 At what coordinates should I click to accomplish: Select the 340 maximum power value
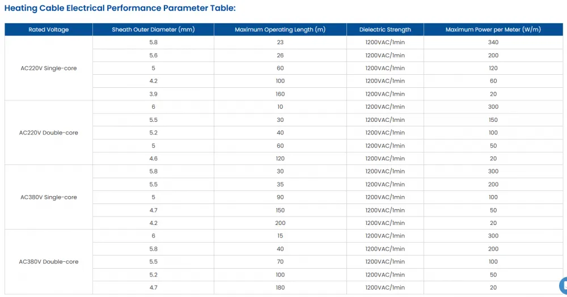click(x=493, y=43)
